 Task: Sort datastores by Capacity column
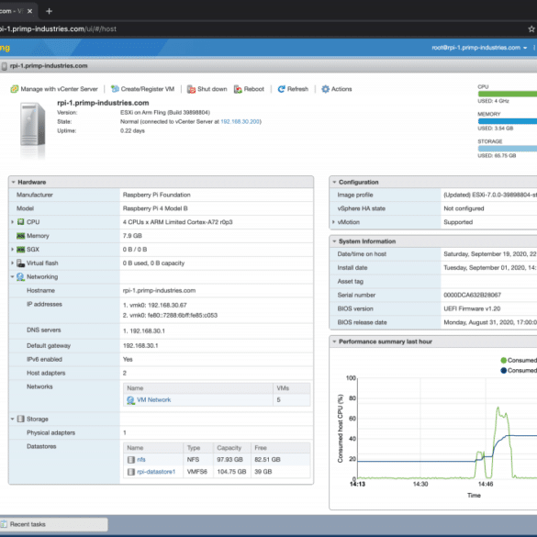point(232,448)
